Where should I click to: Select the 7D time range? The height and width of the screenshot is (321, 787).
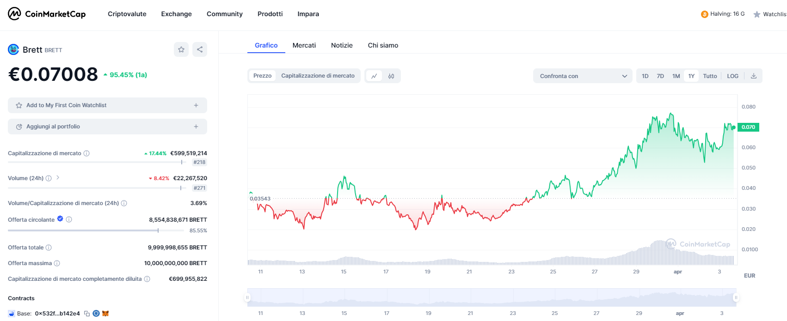pos(660,76)
